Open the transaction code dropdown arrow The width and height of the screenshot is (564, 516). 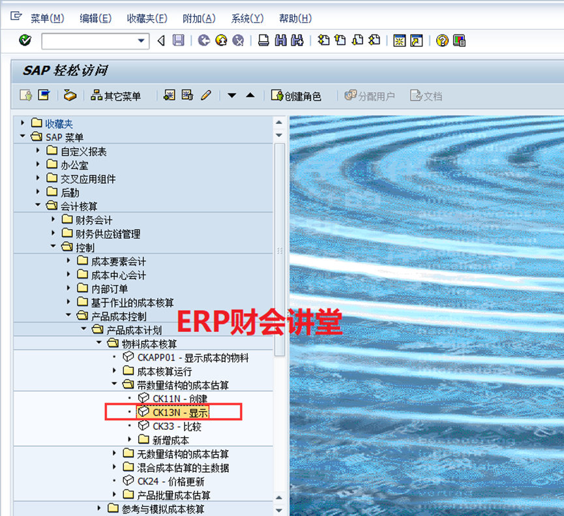pos(141,41)
